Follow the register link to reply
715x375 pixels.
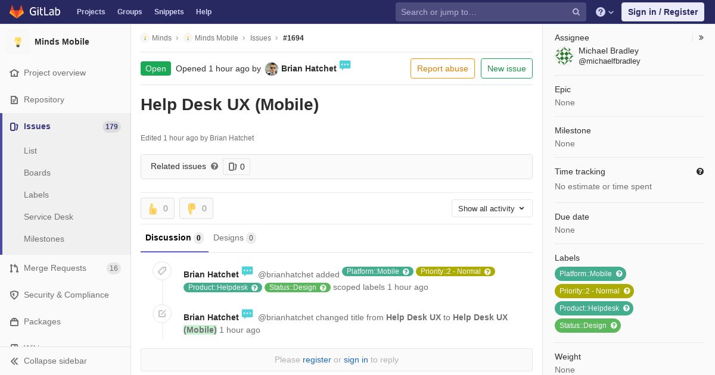(316, 360)
